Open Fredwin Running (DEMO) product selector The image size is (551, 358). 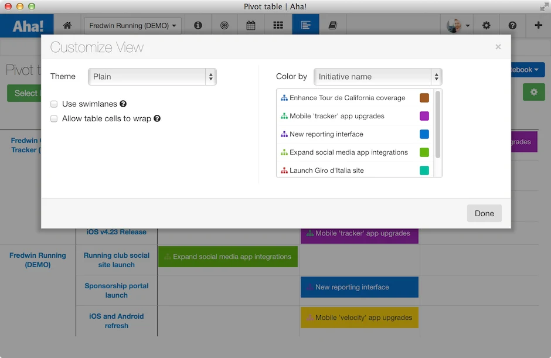coord(132,26)
